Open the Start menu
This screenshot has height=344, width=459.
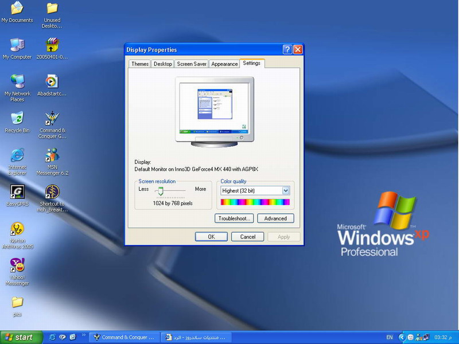coord(21,337)
